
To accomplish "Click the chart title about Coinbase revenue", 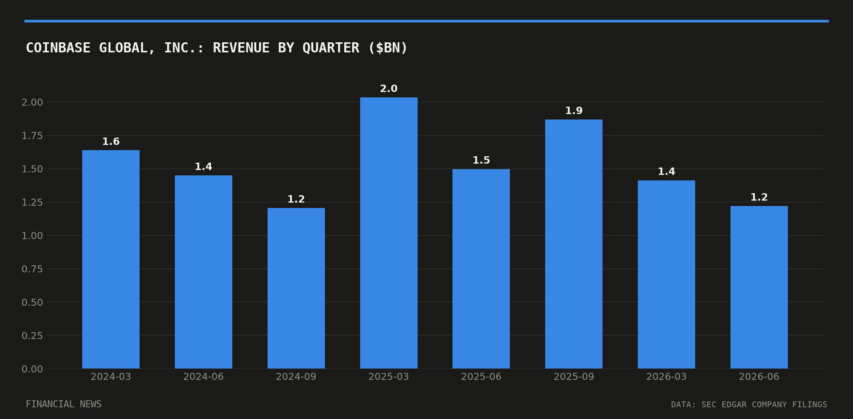I will [x=217, y=48].
